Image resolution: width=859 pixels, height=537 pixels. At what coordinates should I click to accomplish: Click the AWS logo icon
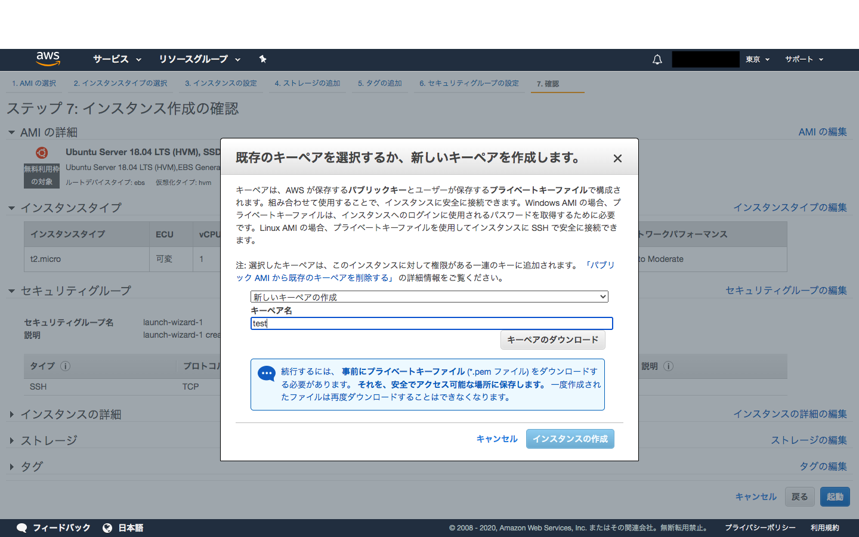[x=47, y=59]
